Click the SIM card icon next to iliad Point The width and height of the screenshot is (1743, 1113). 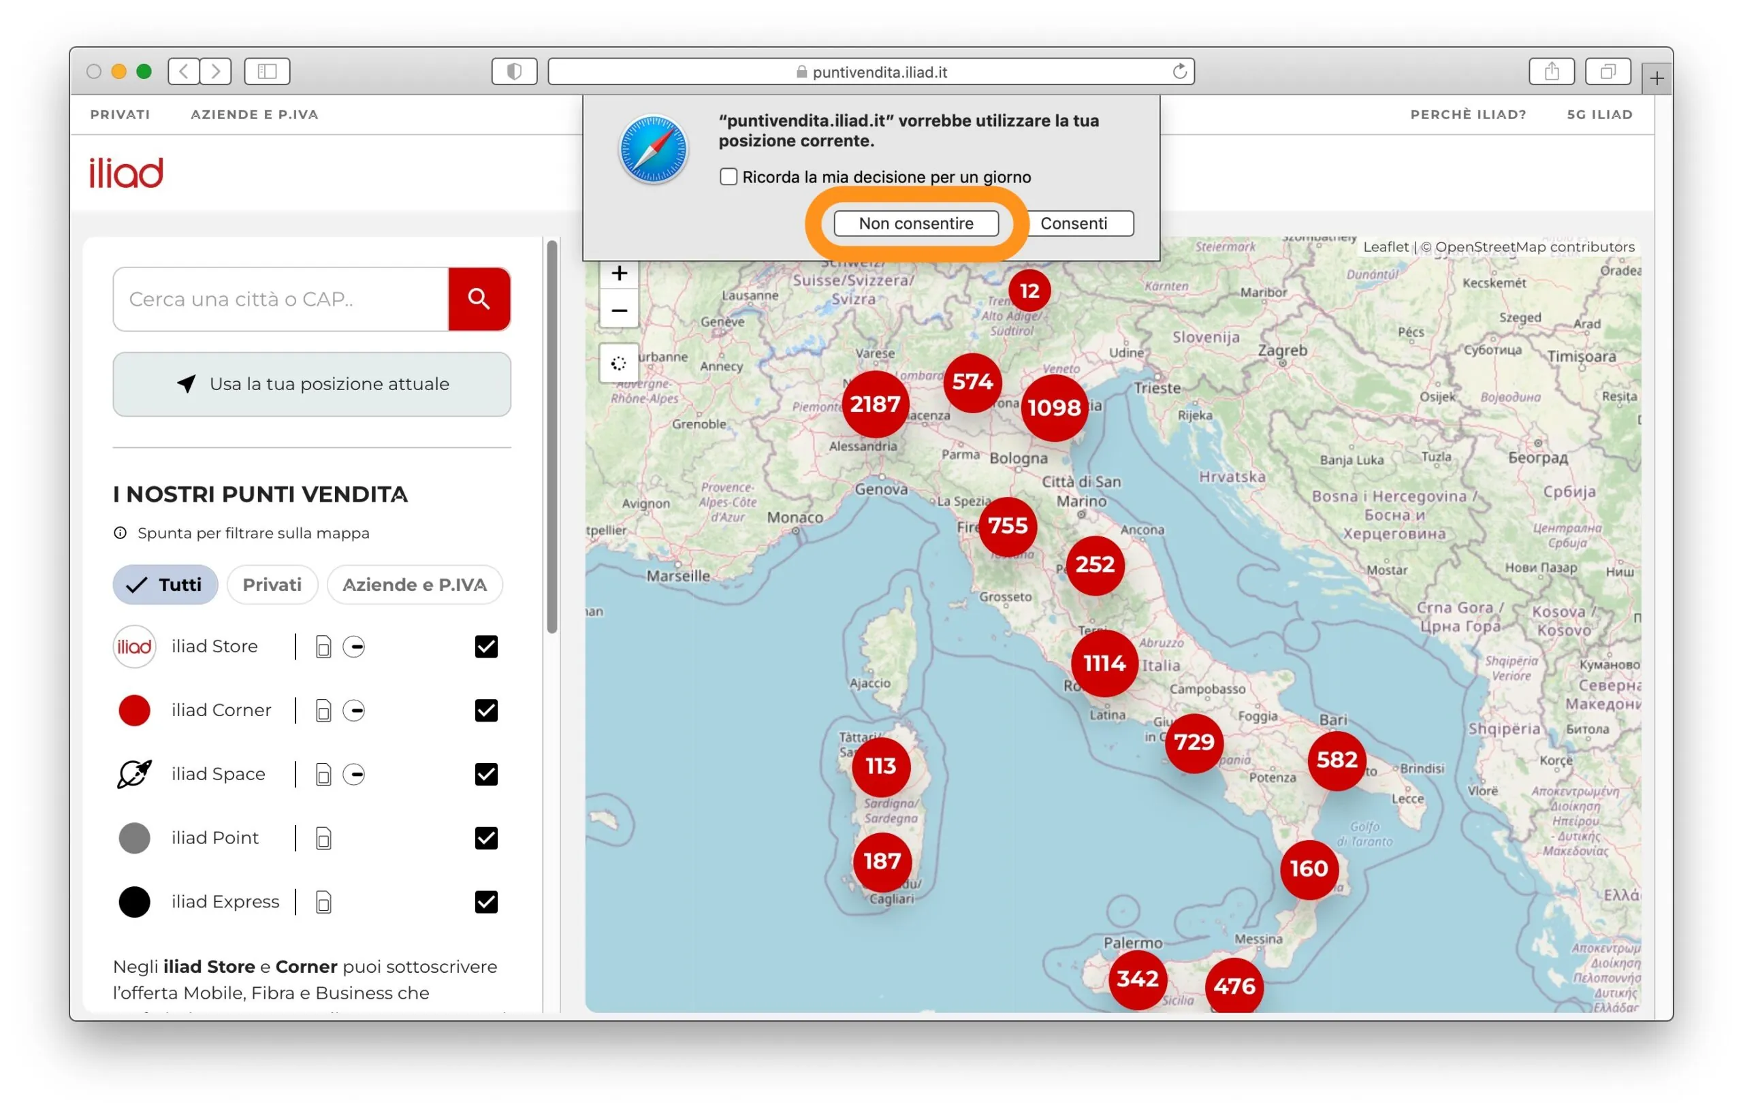tap(323, 837)
